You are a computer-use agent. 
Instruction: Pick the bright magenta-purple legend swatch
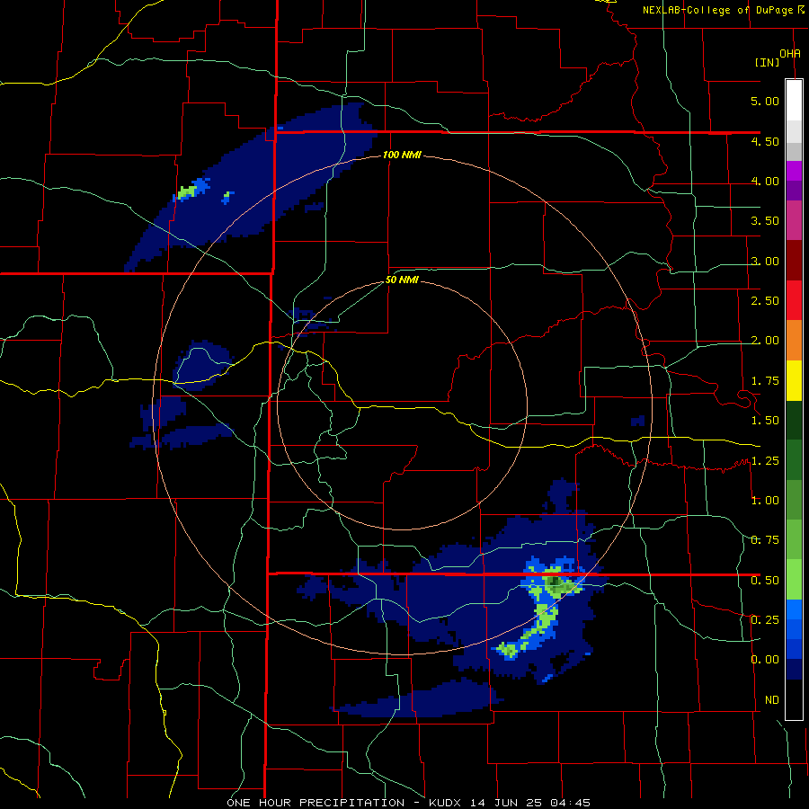[x=794, y=171]
